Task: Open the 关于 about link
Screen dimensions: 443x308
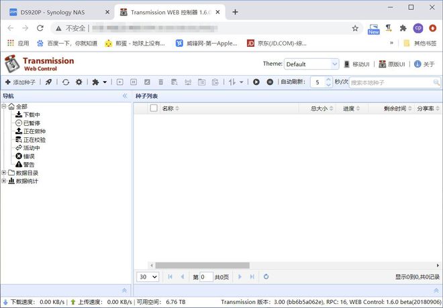Action: coord(424,64)
